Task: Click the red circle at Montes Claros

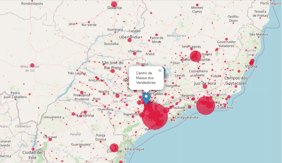Action: (197, 5)
